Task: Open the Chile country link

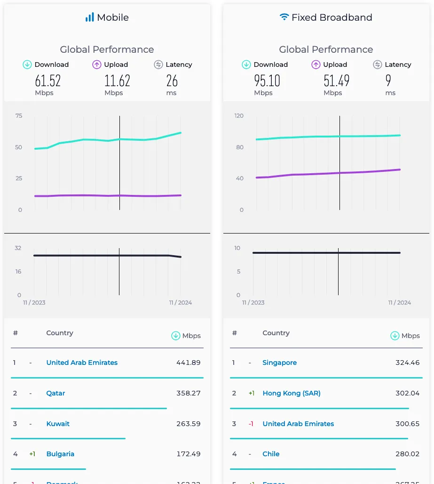Action: pyautogui.click(x=271, y=454)
